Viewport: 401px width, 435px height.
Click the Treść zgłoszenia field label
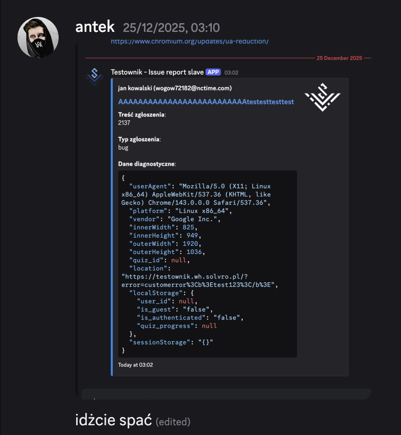click(142, 115)
